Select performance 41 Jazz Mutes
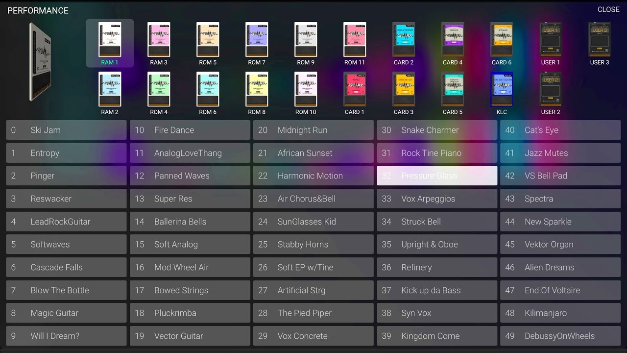This screenshot has width=627, height=353. pos(560,153)
